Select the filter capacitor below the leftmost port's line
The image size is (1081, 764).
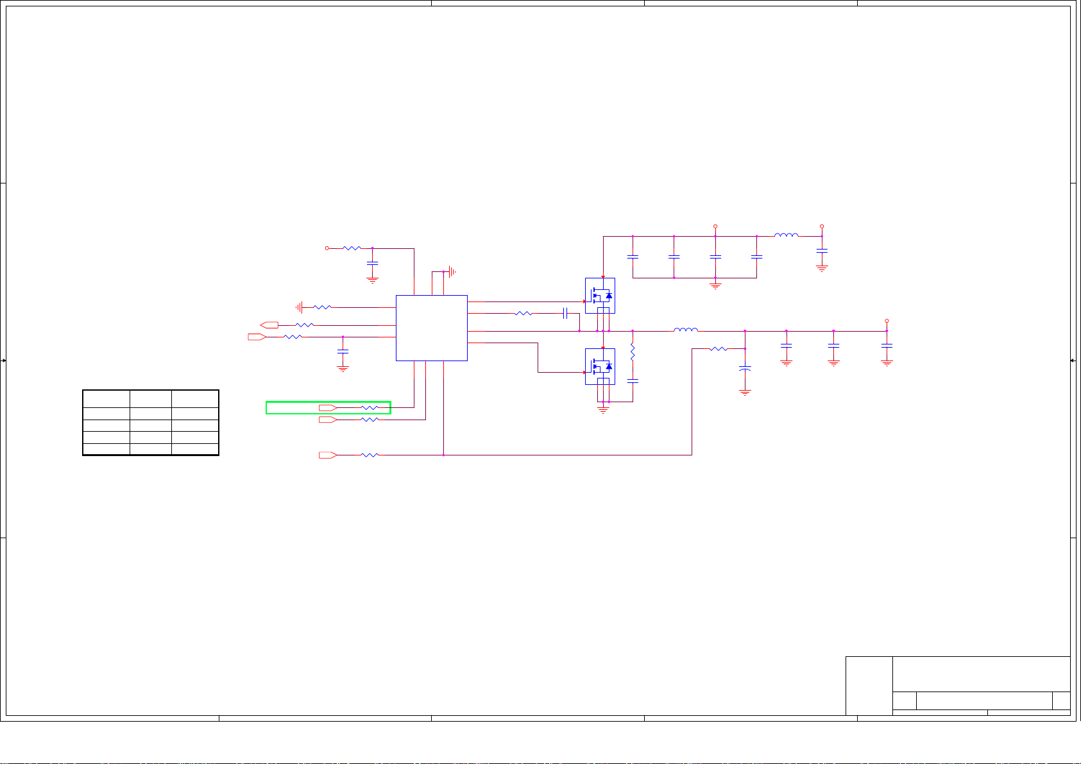[343, 352]
